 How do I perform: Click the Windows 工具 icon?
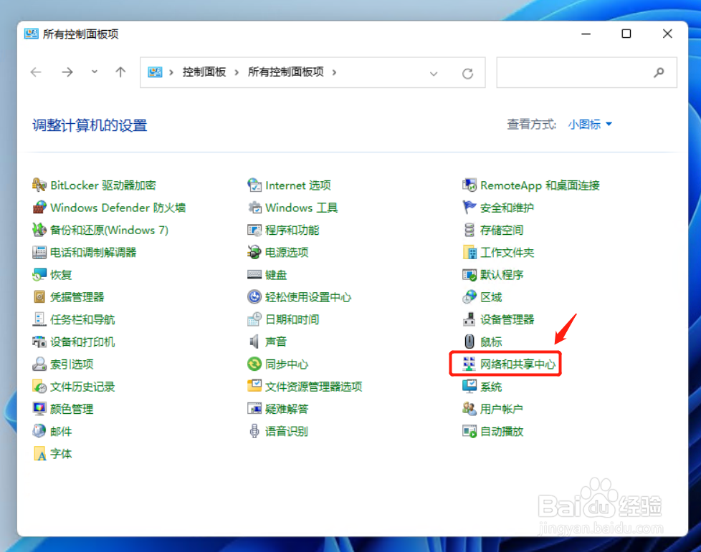click(254, 207)
